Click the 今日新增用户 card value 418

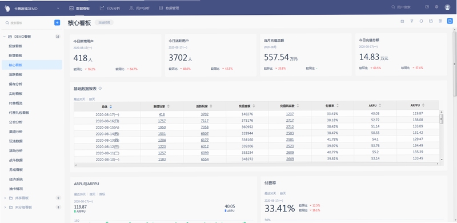point(81,58)
